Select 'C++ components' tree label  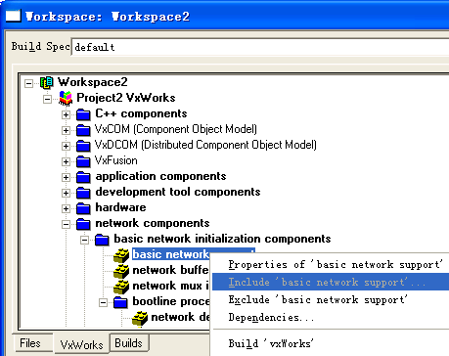pyautogui.click(x=141, y=113)
